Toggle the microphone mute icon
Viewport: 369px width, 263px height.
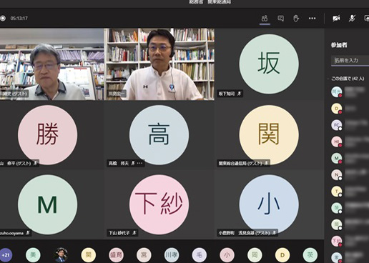pos(352,18)
